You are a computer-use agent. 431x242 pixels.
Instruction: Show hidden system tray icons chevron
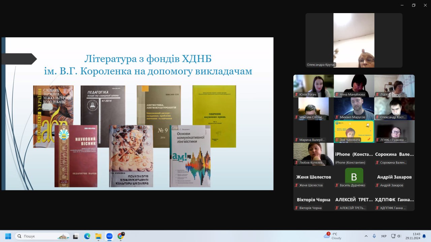click(366, 236)
